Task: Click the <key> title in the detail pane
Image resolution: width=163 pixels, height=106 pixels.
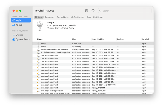Action: (51, 22)
